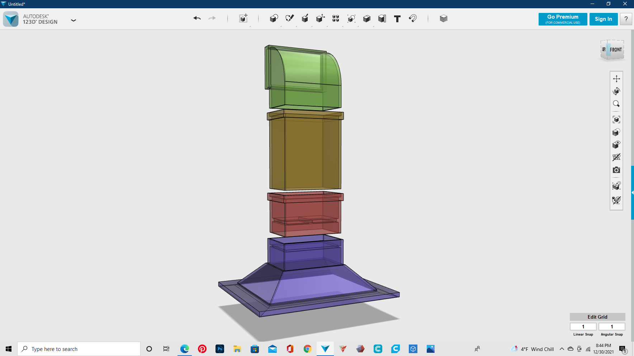The image size is (634, 356).
Task: Activate the Snap magnet tool
Action: coord(413,18)
